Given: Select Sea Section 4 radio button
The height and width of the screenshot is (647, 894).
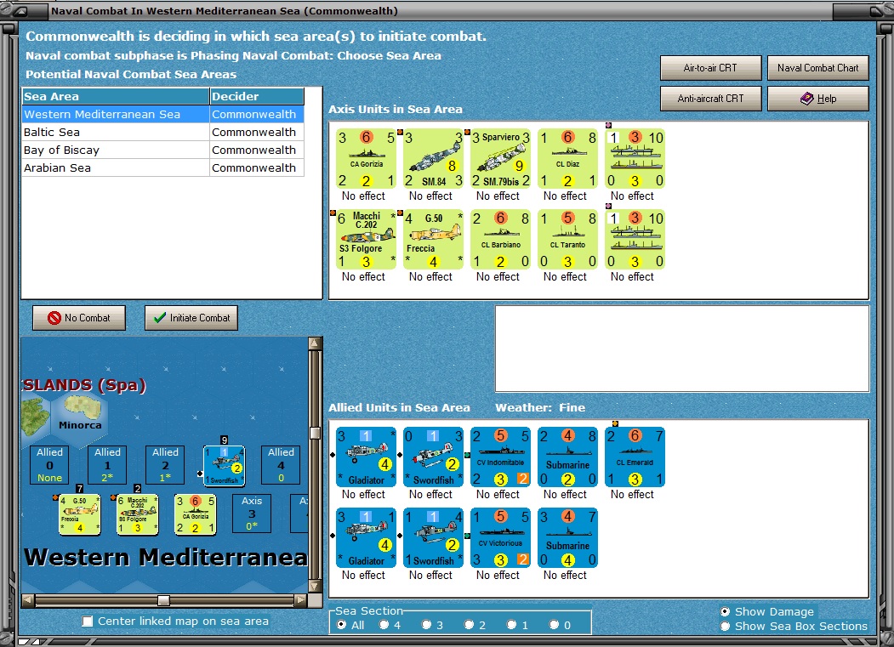Looking at the screenshot, I should [x=384, y=625].
